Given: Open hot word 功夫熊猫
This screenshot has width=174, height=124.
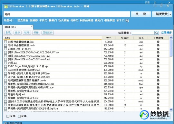Looking at the screenshot, I should click(x=63, y=20).
